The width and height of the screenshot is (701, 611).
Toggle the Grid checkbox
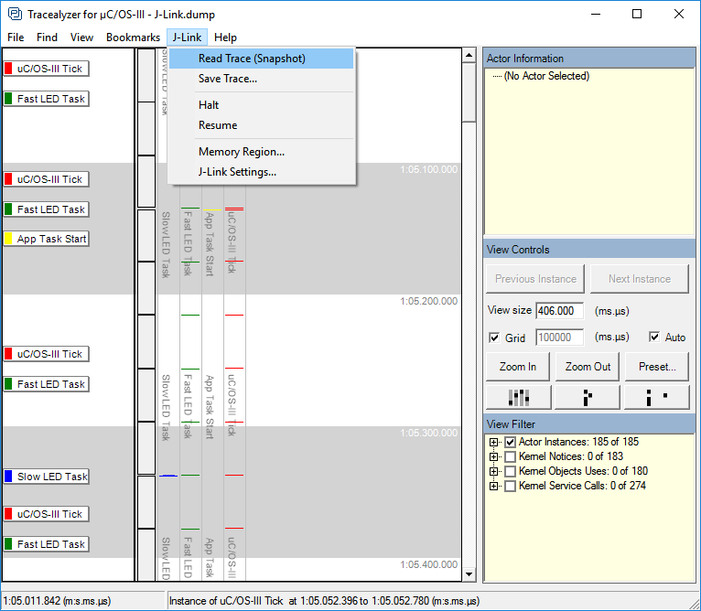[x=494, y=338]
